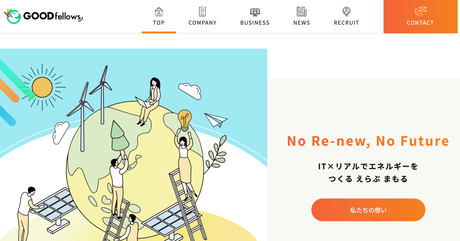Screen dimensions: 460x241
Task: Click the 私たちの想い button
Action: [x=368, y=210]
